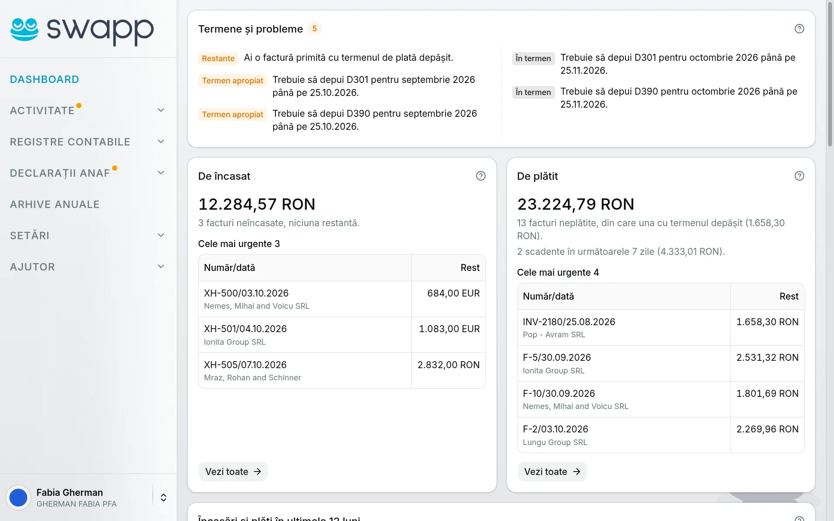The height and width of the screenshot is (521, 834).
Task: Click overdue received invoice message
Action: pos(348,58)
